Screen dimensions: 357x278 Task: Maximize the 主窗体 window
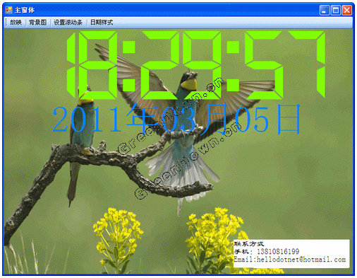point(336,11)
